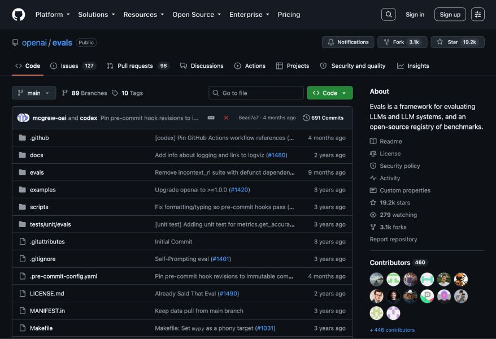Open the Notifications bell button

click(x=348, y=42)
